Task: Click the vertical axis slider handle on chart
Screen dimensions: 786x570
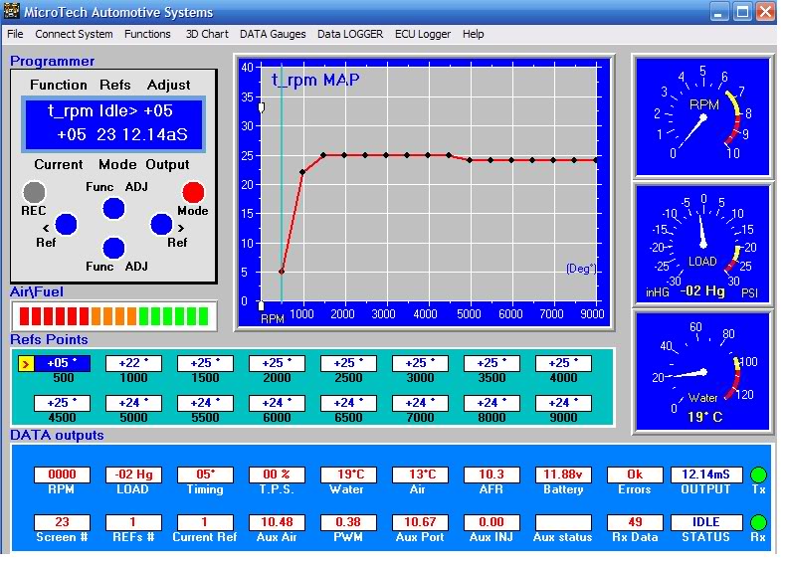Action: 261,107
